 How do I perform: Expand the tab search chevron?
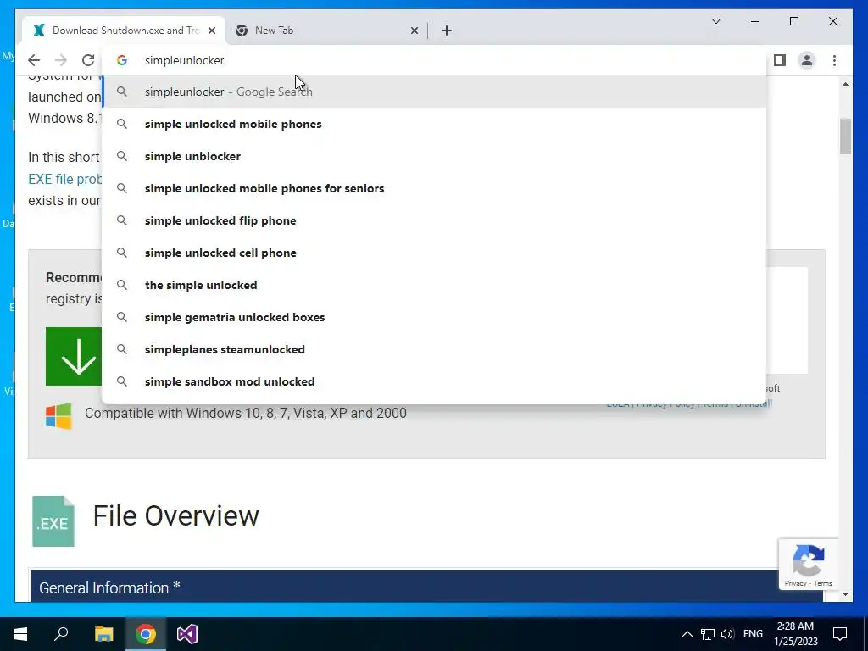coord(715,21)
